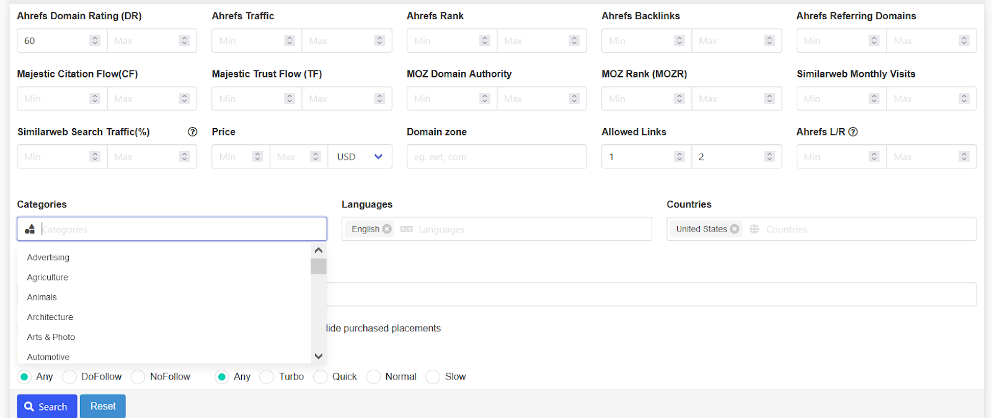992x418 pixels.
Task: Choose Animals from the category list
Action: click(164, 297)
